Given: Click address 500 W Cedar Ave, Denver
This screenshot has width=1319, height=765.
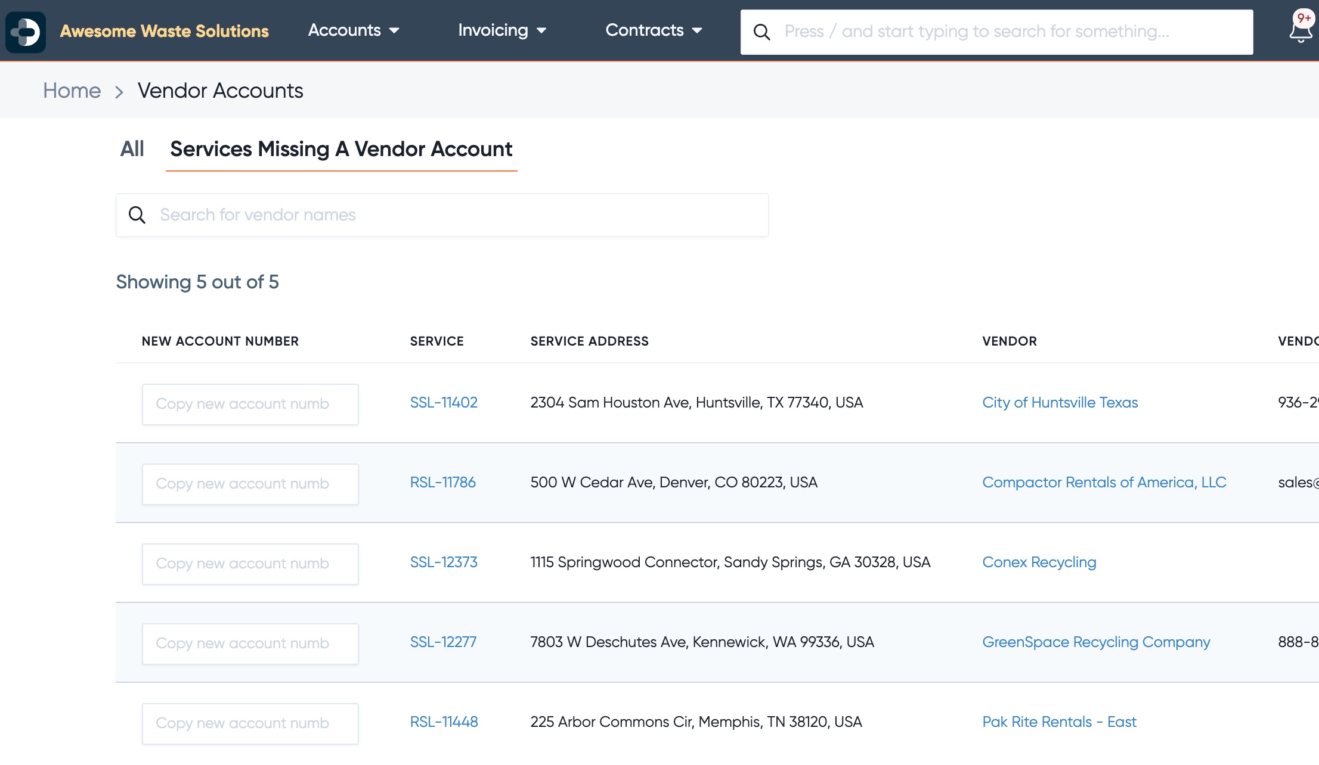Looking at the screenshot, I should tap(674, 483).
